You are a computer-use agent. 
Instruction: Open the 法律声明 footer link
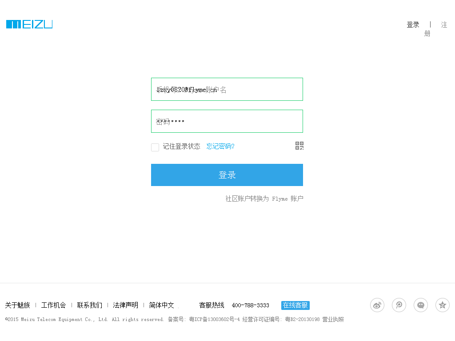pos(126,305)
